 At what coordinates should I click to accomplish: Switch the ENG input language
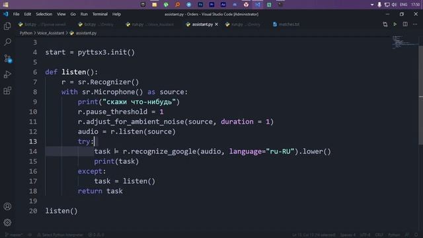404,5
